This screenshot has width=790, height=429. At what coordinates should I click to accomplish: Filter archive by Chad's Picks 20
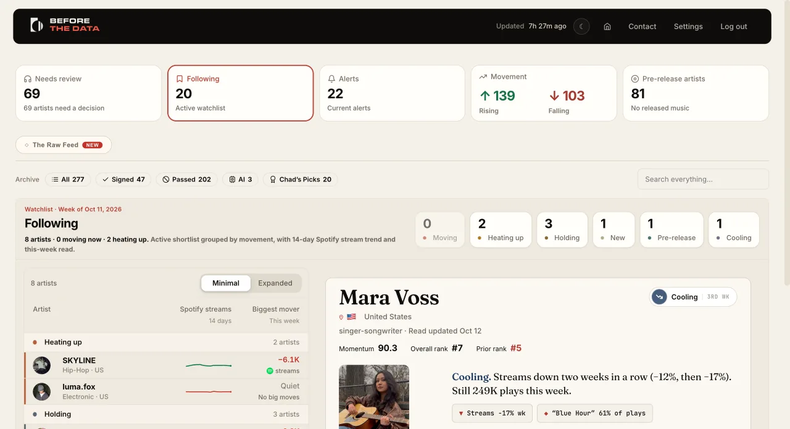[301, 180]
